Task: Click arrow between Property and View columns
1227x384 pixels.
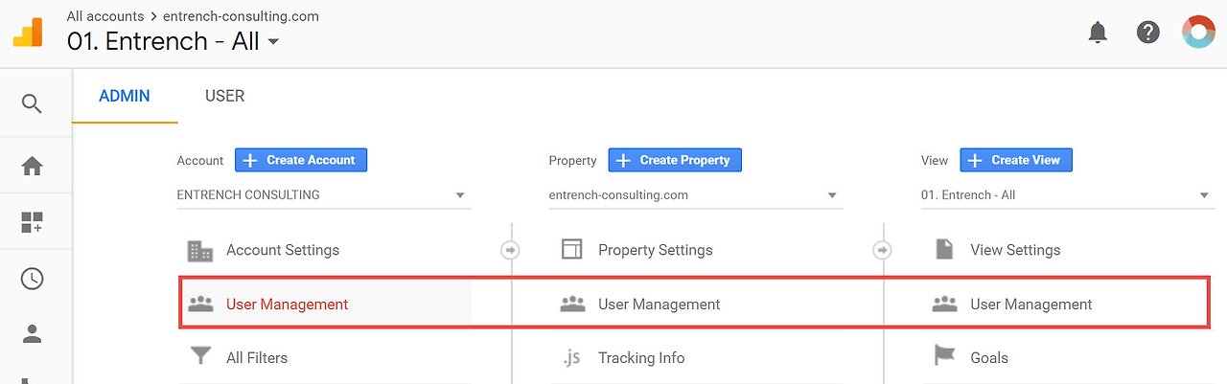Action: pos(883,250)
